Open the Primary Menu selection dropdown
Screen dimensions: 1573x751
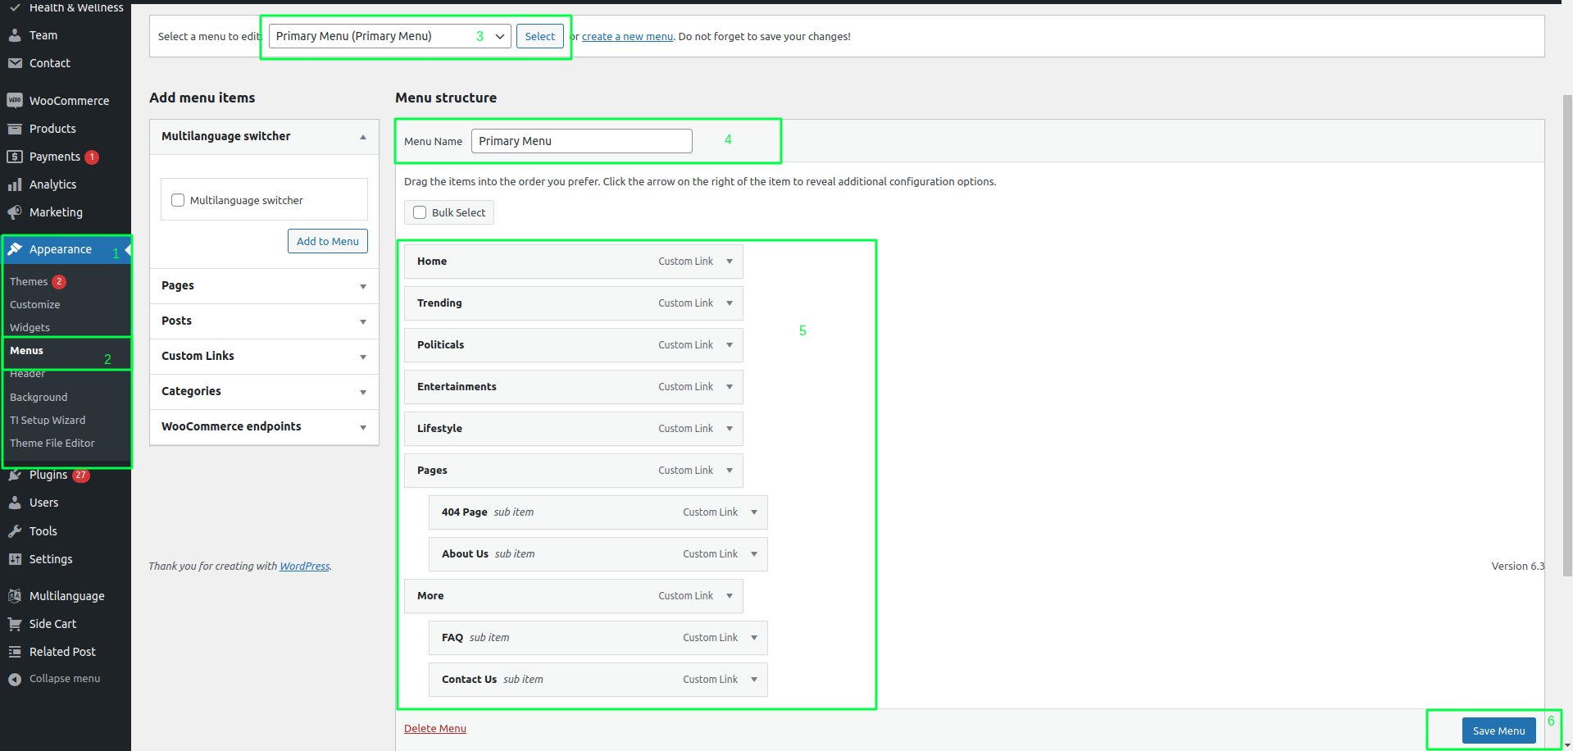tap(390, 36)
